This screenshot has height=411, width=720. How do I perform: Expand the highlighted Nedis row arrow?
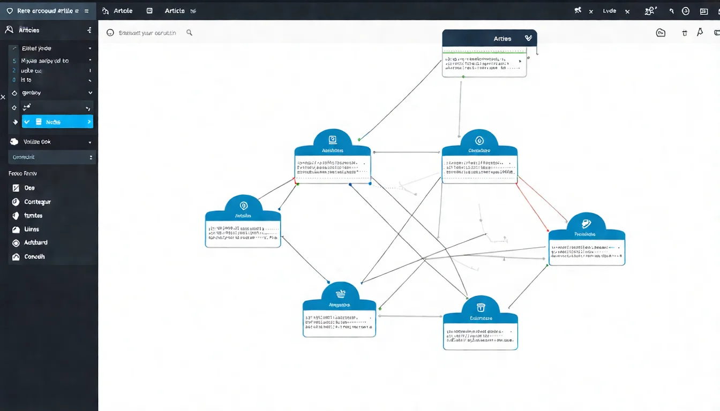[x=88, y=123]
